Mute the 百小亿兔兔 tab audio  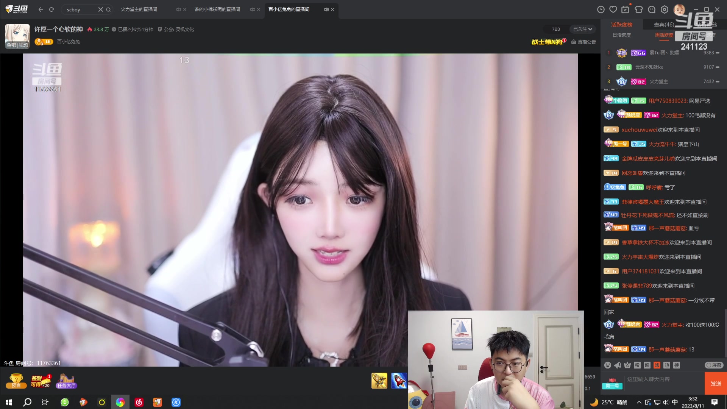coord(326,9)
